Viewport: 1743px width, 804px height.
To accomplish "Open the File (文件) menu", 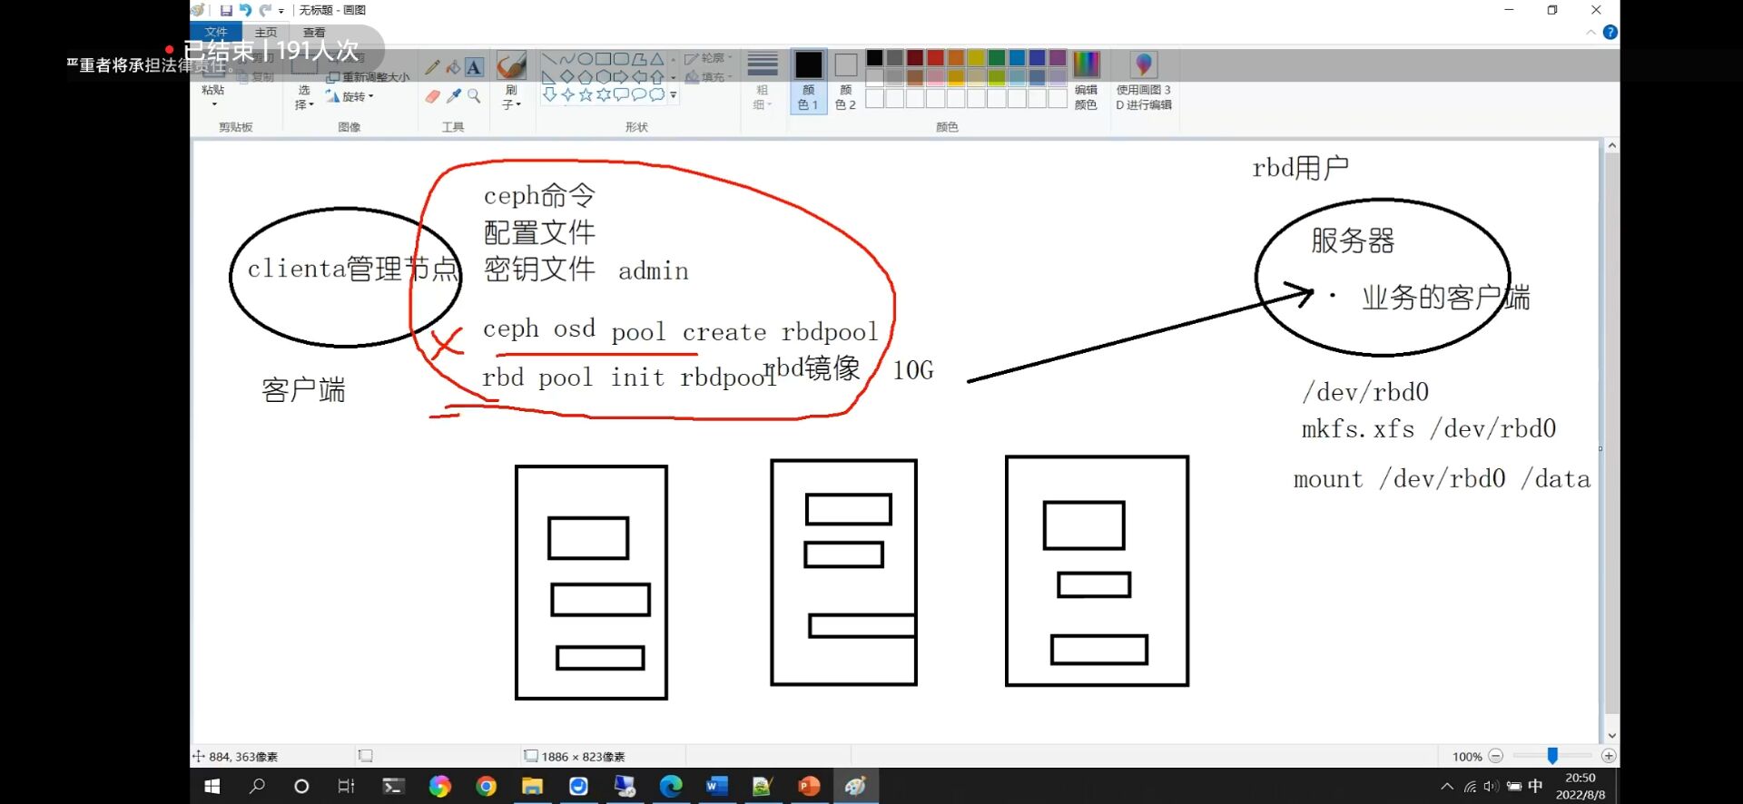I will [216, 32].
